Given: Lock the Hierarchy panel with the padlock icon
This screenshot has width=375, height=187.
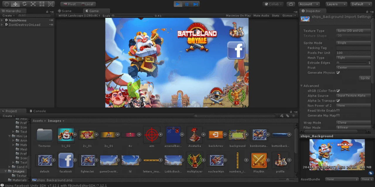Looking at the screenshot, I should click(47, 11).
